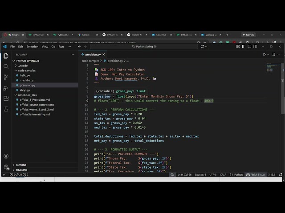Screen dimensions: 285x213
Task: Click the editor minimap code overview
Action: [x=272, y=68]
